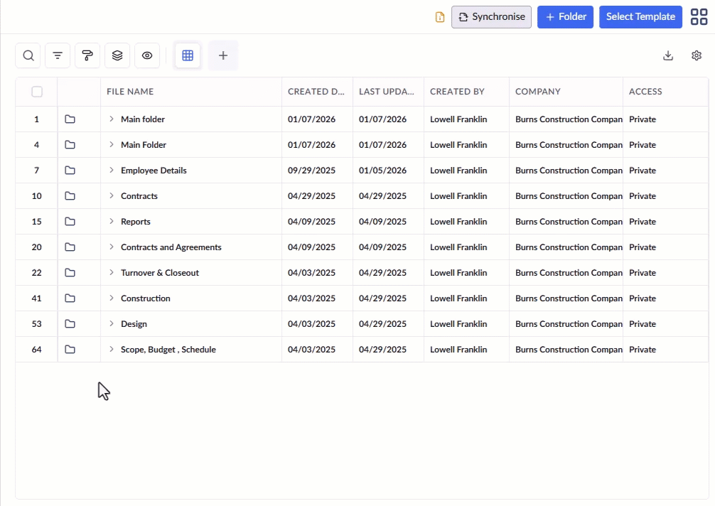Toggle column visibility eye icon
Image resolution: width=715 pixels, height=506 pixels.
147,55
